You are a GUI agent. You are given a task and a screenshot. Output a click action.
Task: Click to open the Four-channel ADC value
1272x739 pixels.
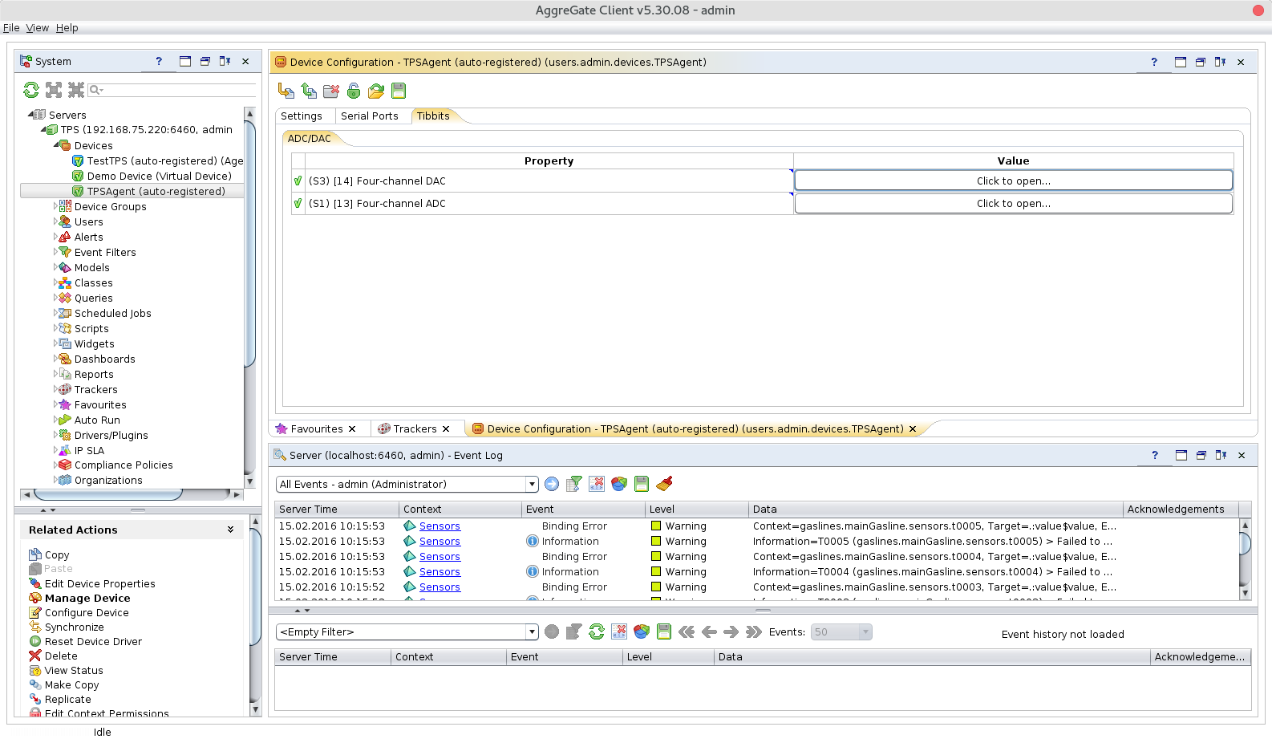pos(1014,203)
